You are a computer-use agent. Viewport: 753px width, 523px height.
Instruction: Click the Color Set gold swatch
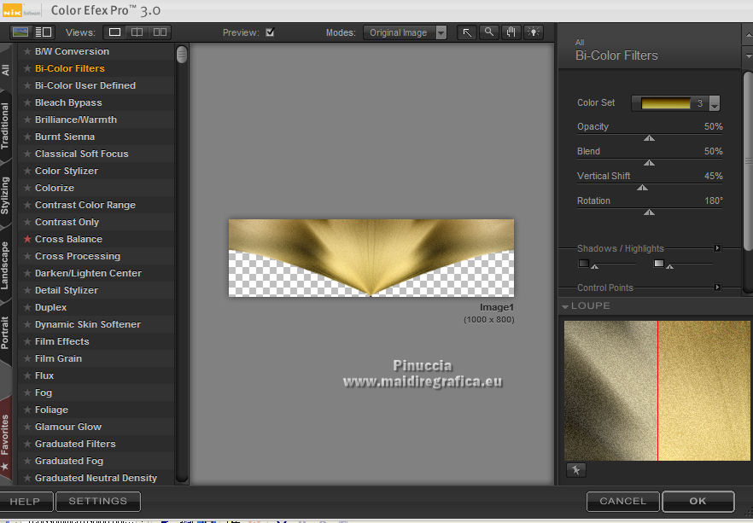[666, 103]
